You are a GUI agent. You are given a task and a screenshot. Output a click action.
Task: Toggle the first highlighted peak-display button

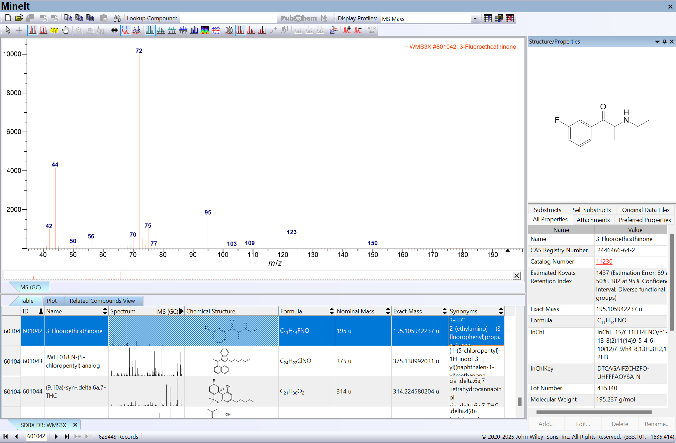click(32, 30)
